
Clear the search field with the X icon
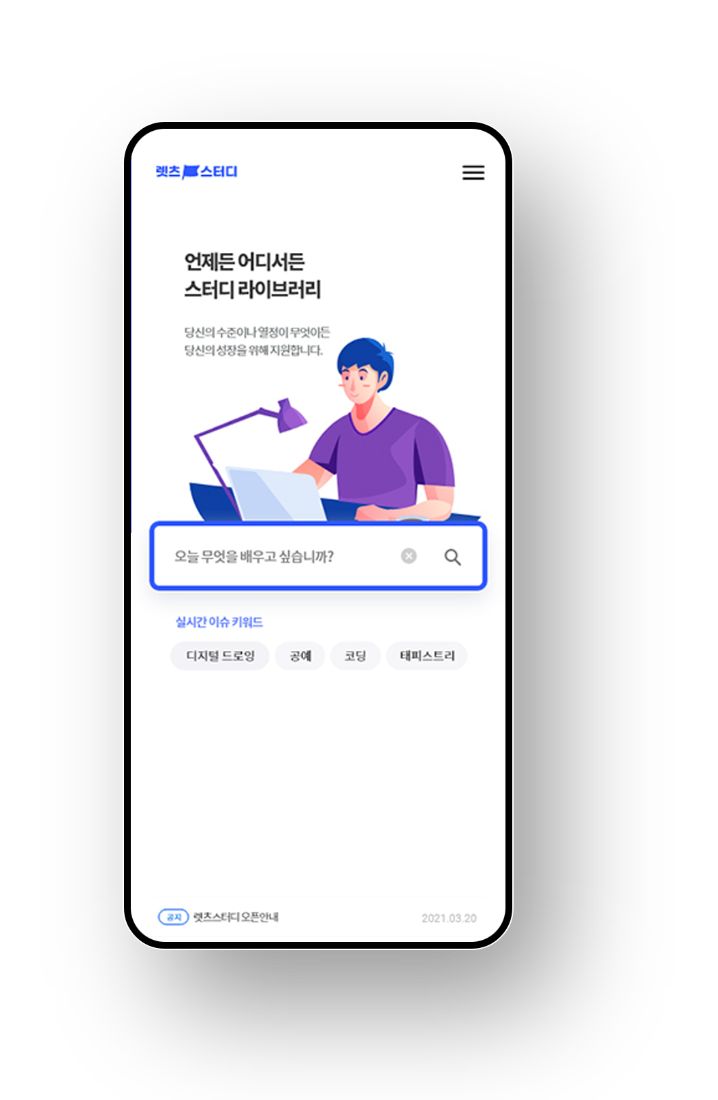(409, 556)
